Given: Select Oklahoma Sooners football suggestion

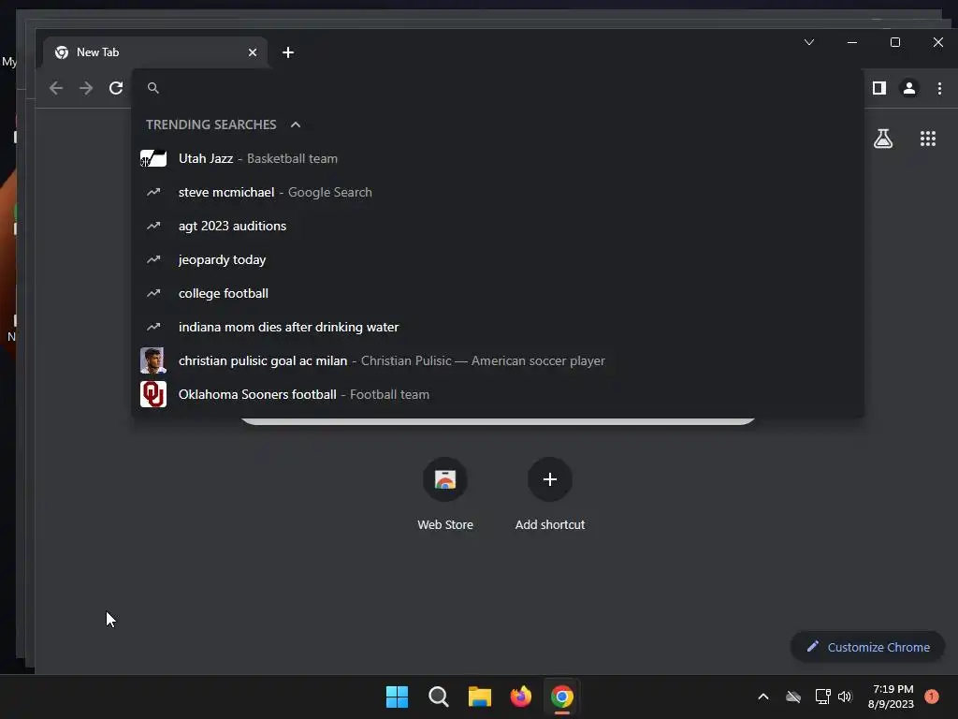Looking at the screenshot, I should coord(498,394).
